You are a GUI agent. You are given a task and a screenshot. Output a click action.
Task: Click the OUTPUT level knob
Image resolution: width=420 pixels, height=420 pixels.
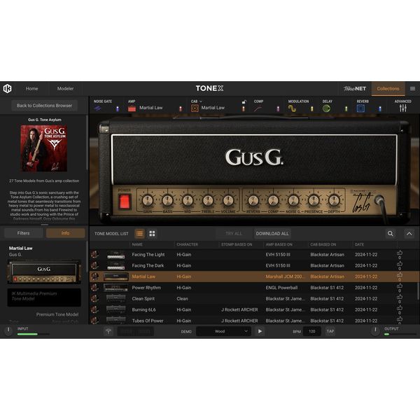click(x=375, y=330)
